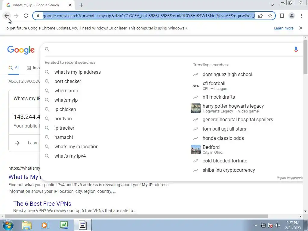Open trending search 'nfl mock drafts'
The image size is (308, 231).
click(x=219, y=97)
